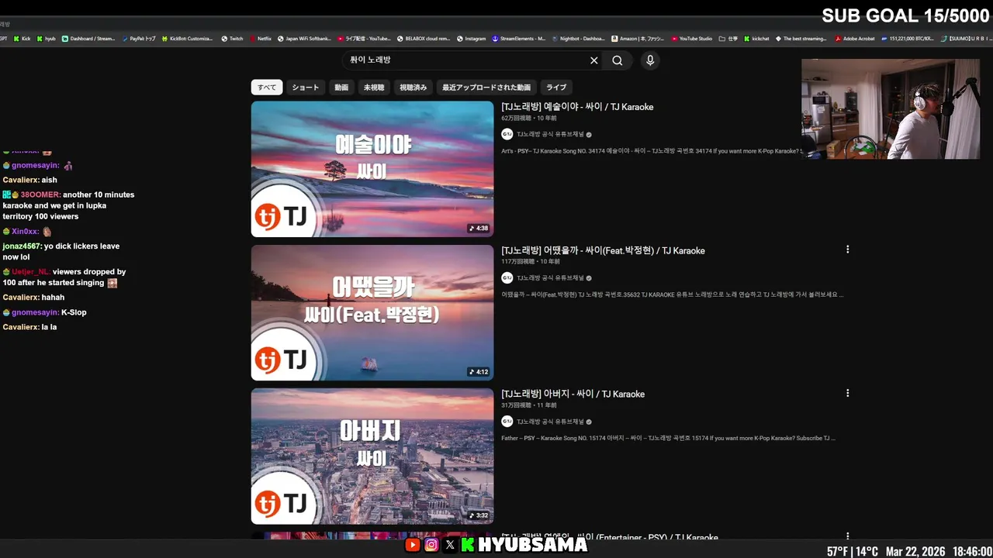Open more options for 어땠을까 video

pyautogui.click(x=847, y=250)
